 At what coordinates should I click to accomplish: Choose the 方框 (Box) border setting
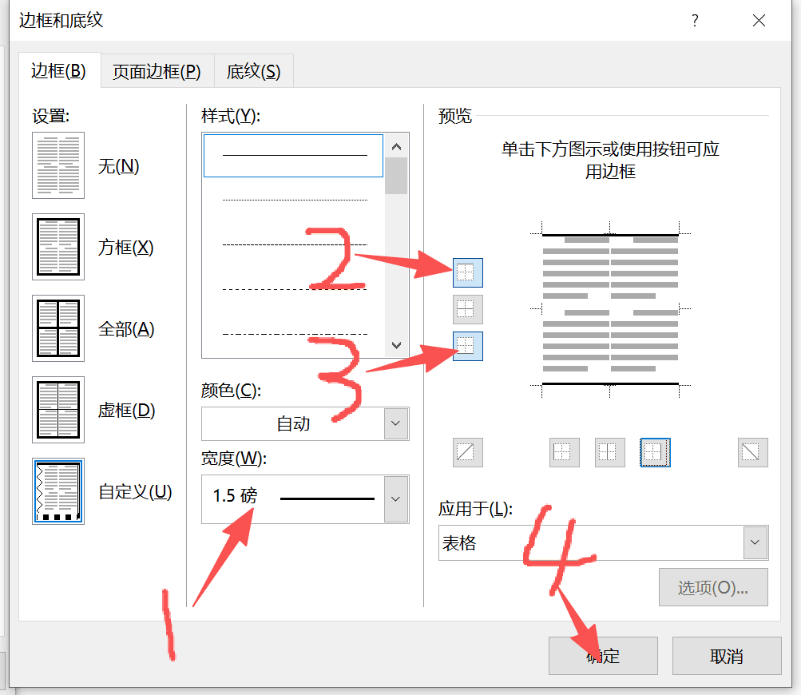pyautogui.click(x=58, y=247)
